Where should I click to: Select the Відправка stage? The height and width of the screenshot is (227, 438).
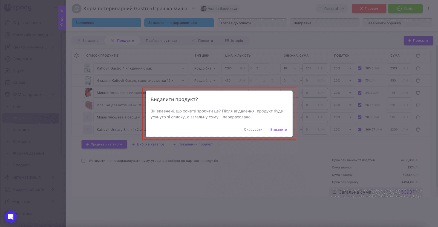(x=325, y=23)
